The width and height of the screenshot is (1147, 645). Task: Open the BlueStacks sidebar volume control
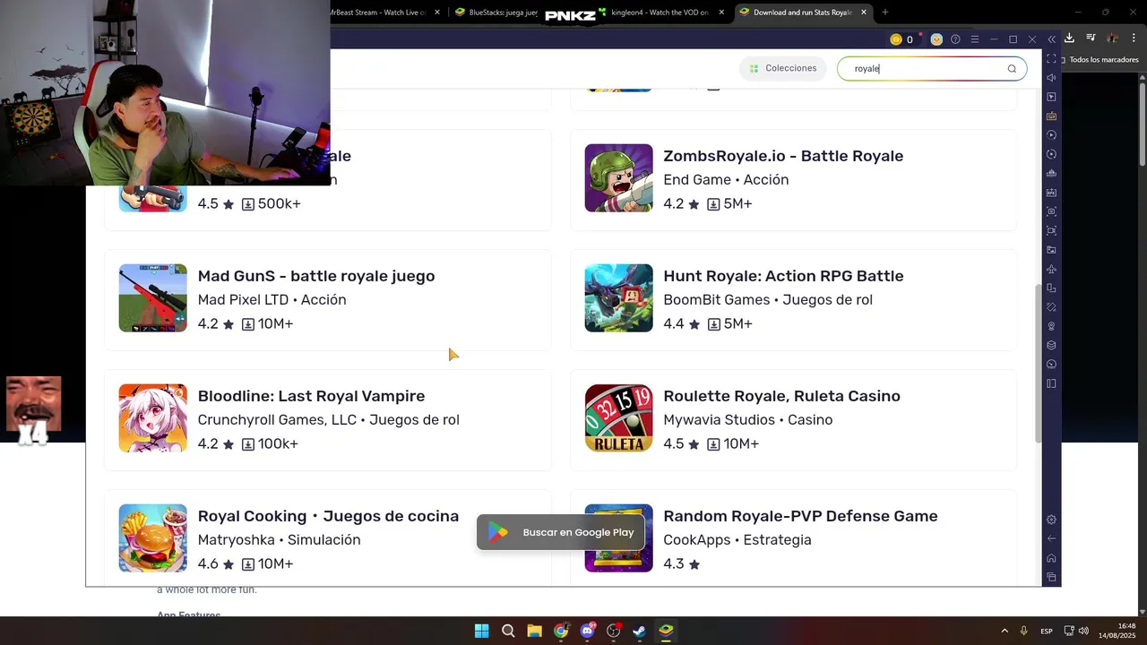pyautogui.click(x=1051, y=78)
